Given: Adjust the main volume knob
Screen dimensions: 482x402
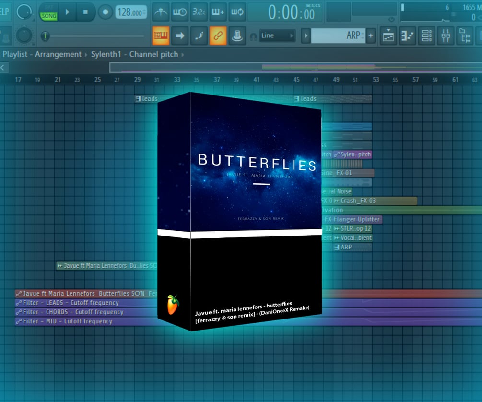Looking at the screenshot, I should tap(24, 12).
